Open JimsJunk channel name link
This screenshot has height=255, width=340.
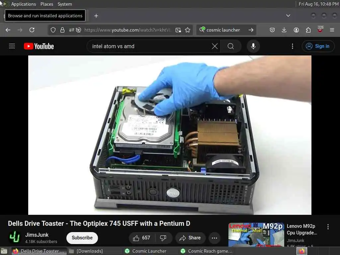[37, 235]
